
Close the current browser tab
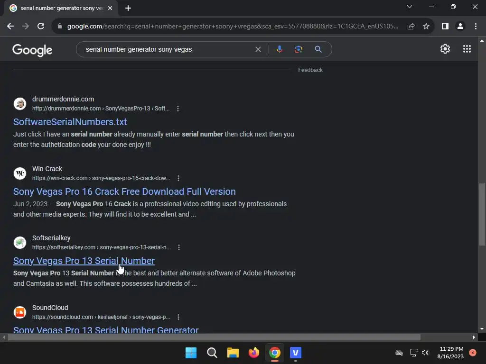coord(110,9)
